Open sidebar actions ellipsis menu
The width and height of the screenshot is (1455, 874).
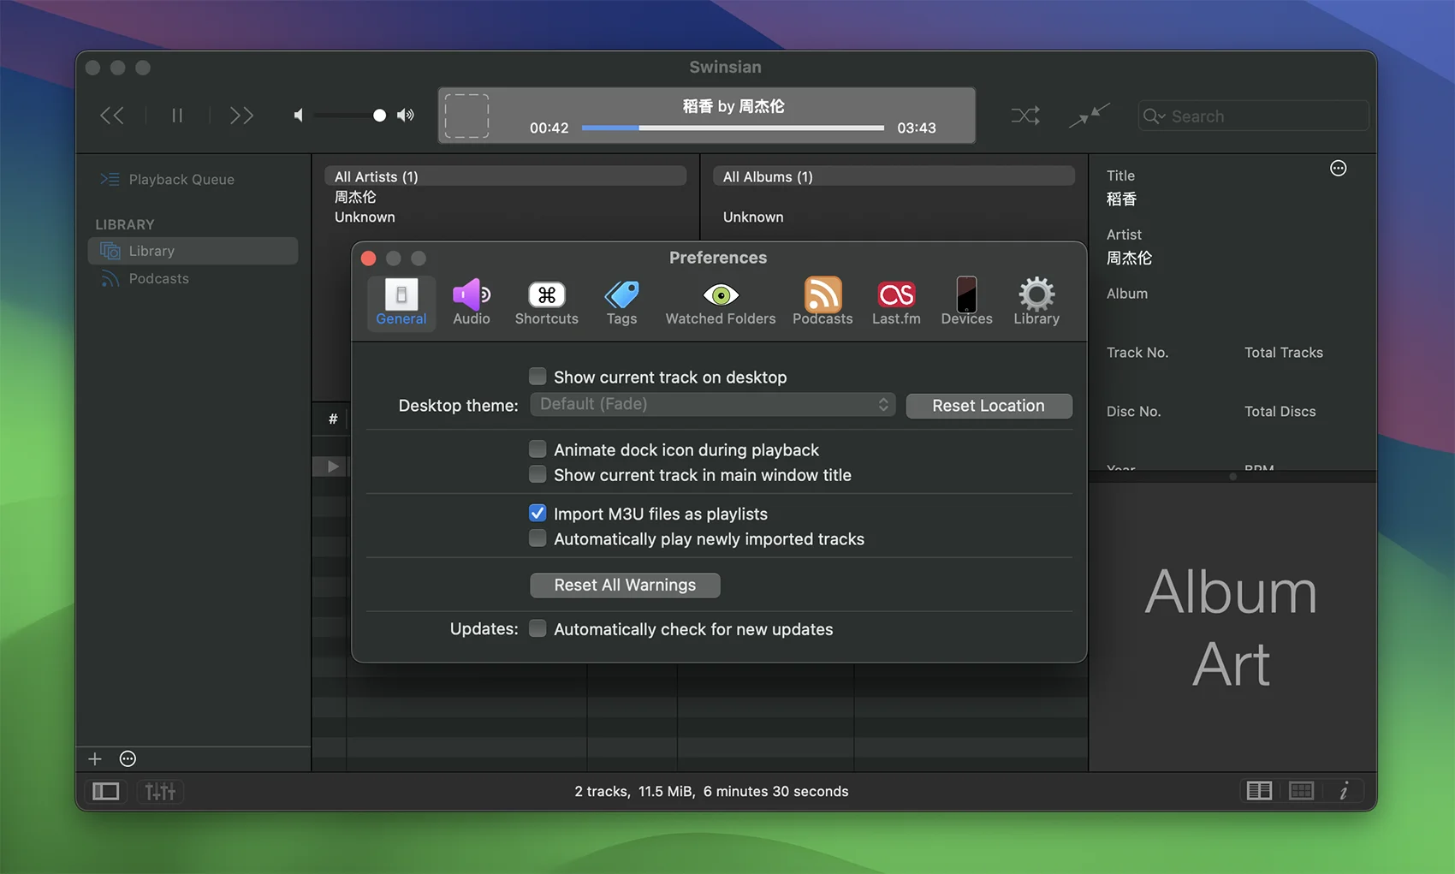click(x=128, y=759)
